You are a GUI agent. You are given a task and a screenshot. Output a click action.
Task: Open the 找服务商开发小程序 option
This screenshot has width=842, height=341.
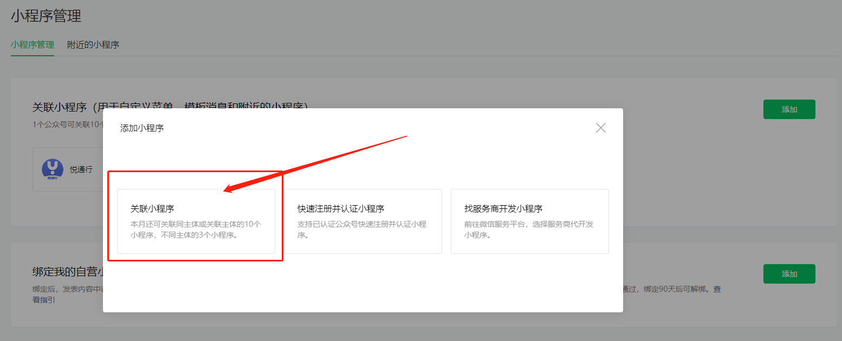(529, 221)
